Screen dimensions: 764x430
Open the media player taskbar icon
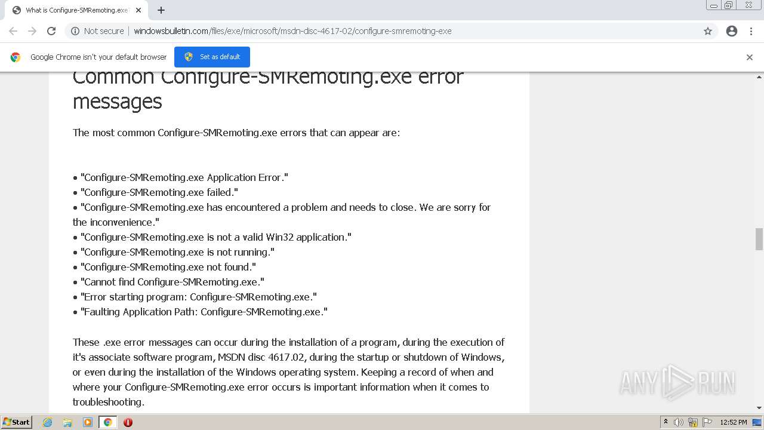[x=88, y=422]
